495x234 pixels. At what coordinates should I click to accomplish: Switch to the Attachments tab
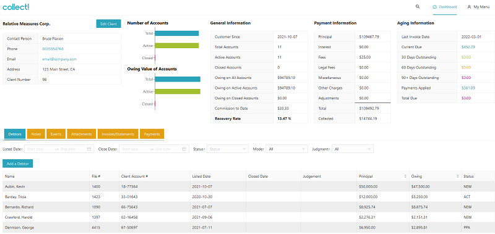coord(82,134)
